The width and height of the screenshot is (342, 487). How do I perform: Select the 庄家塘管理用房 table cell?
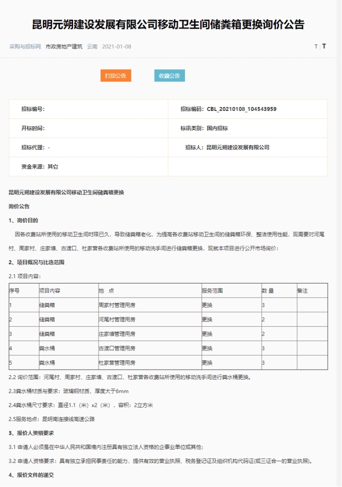(x=117, y=334)
